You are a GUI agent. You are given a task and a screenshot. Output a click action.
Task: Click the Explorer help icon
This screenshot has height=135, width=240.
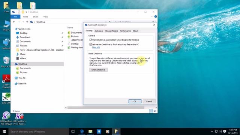156,16
